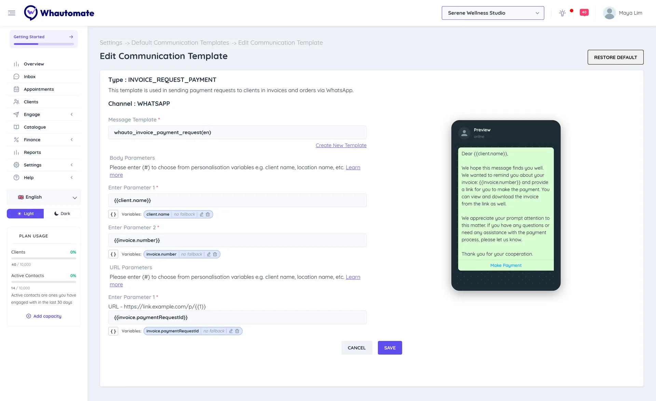The height and width of the screenshot is (401, 656).
Task: Click the Active Contacts usage progress bar
Action: pyautogui.click(x=44, y=282)
